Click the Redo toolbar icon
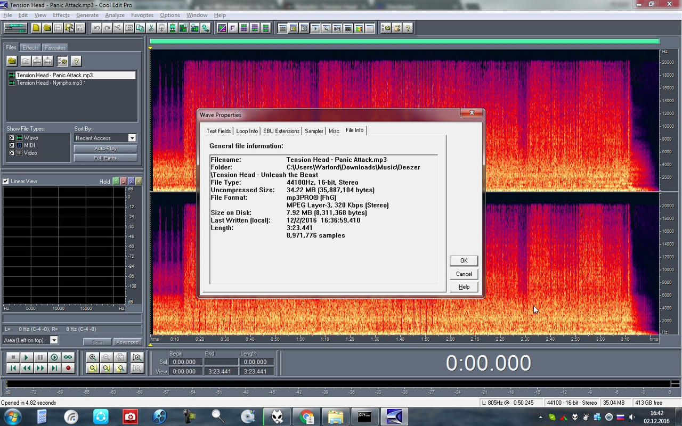This screenshot has width=682, height=426. (x=107, y=28)
